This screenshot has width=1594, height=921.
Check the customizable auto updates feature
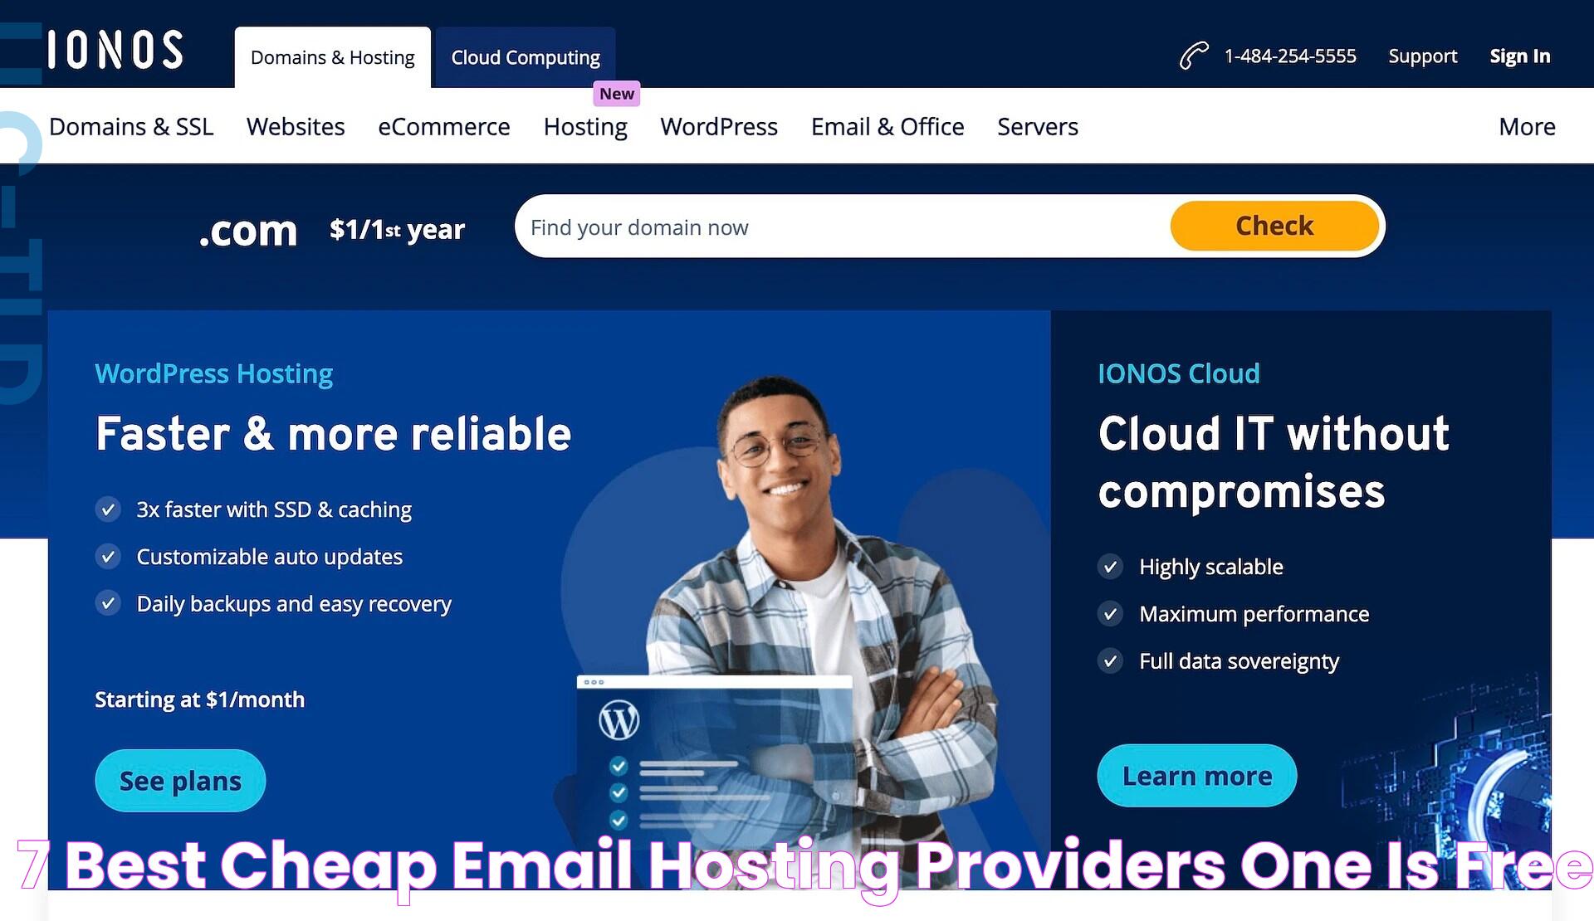107,556
